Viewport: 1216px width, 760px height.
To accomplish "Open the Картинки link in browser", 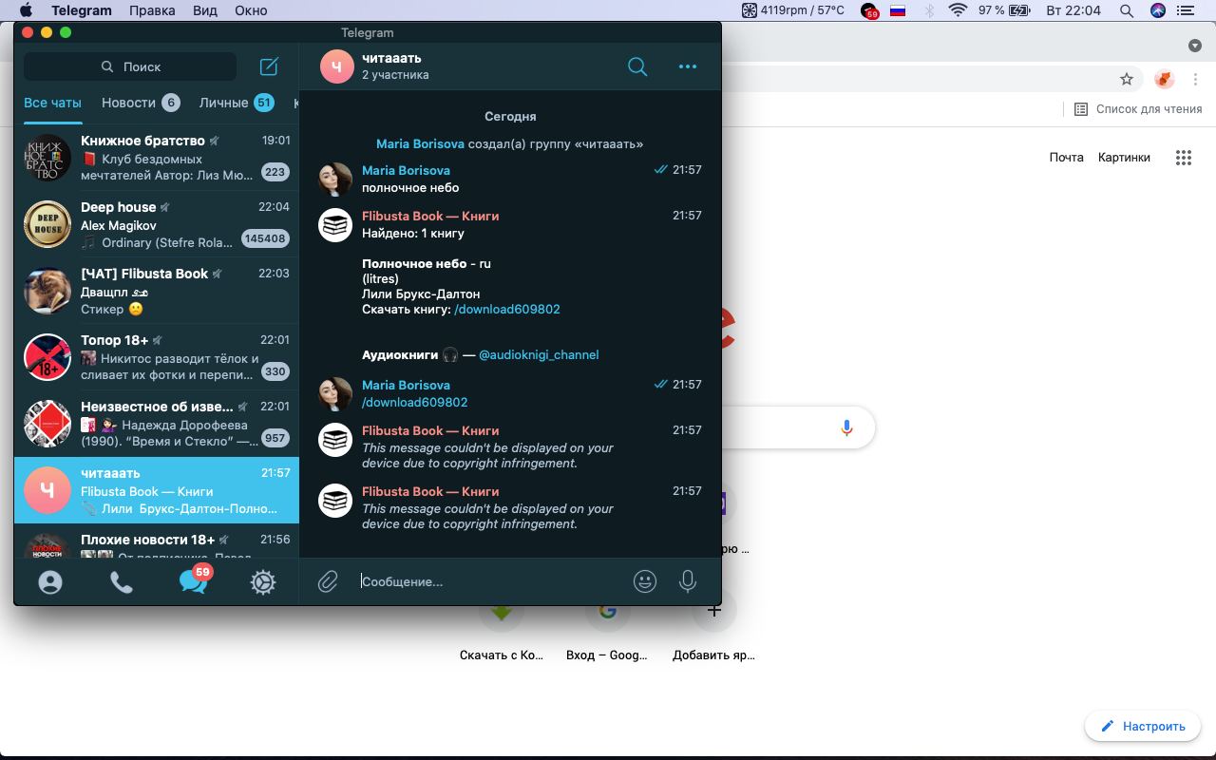I will coord(1124,158).
